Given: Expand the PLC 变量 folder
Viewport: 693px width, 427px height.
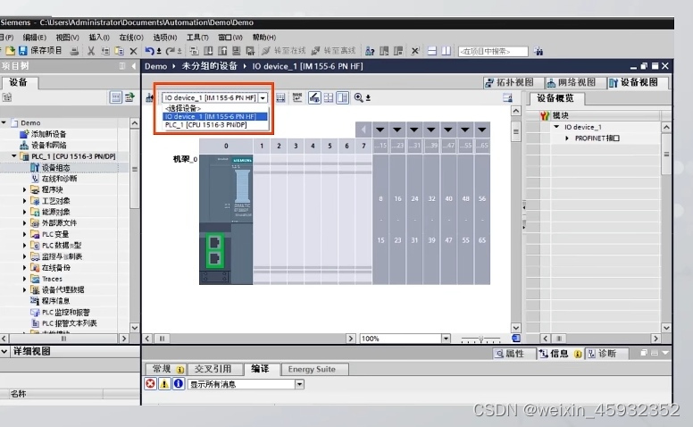Looking at the screenshot, I should [x=25, y=234].
